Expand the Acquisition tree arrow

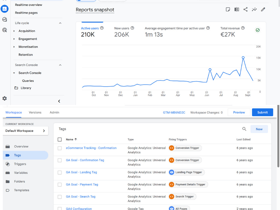click(x=14, y=31)
